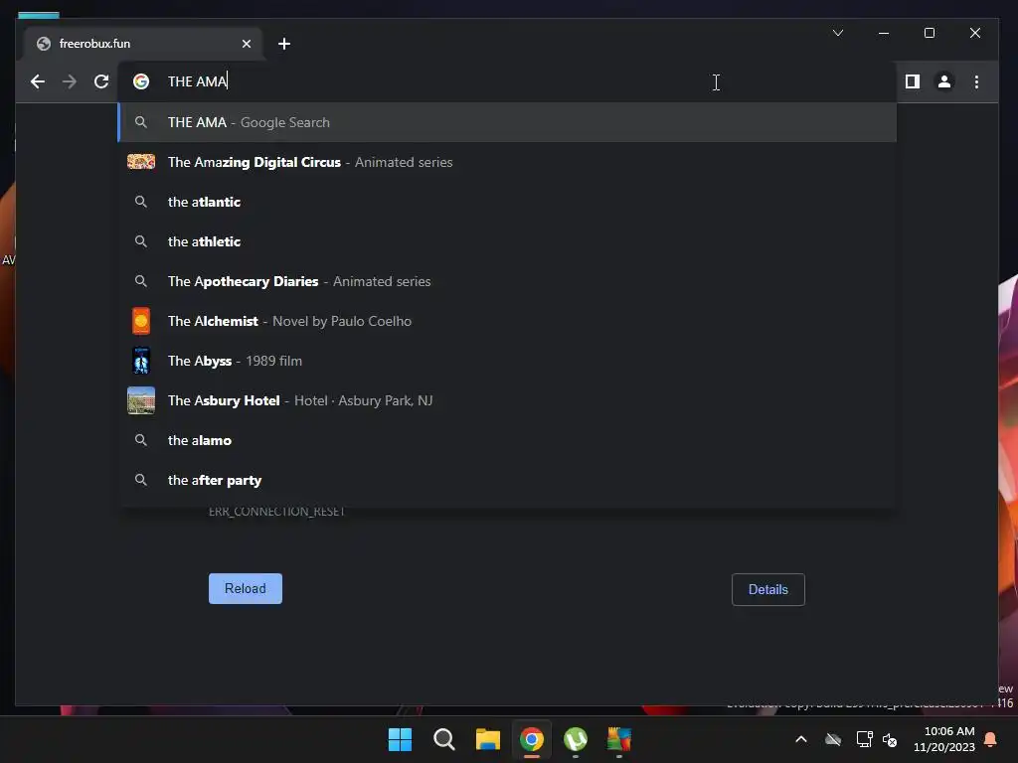This screenshot has width=1018, height=763.
Task: Select The Apothecary Diaries suggestion
Action: (507, 281)
